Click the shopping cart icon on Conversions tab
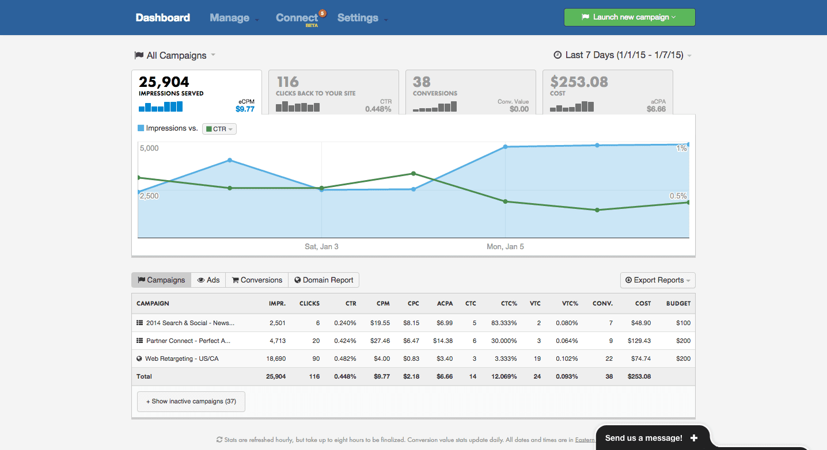Viewport: 827px width, 450px height. (x=235, y=280)
